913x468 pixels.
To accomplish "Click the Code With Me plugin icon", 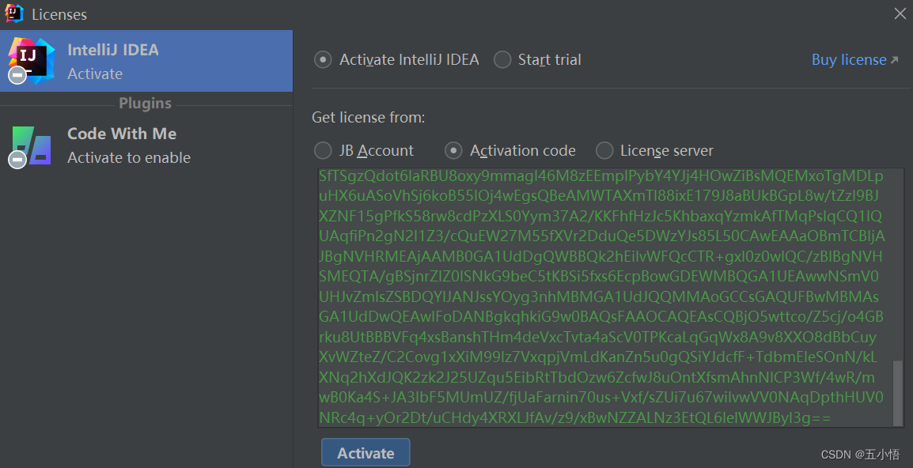I will (x=30, y=146).
